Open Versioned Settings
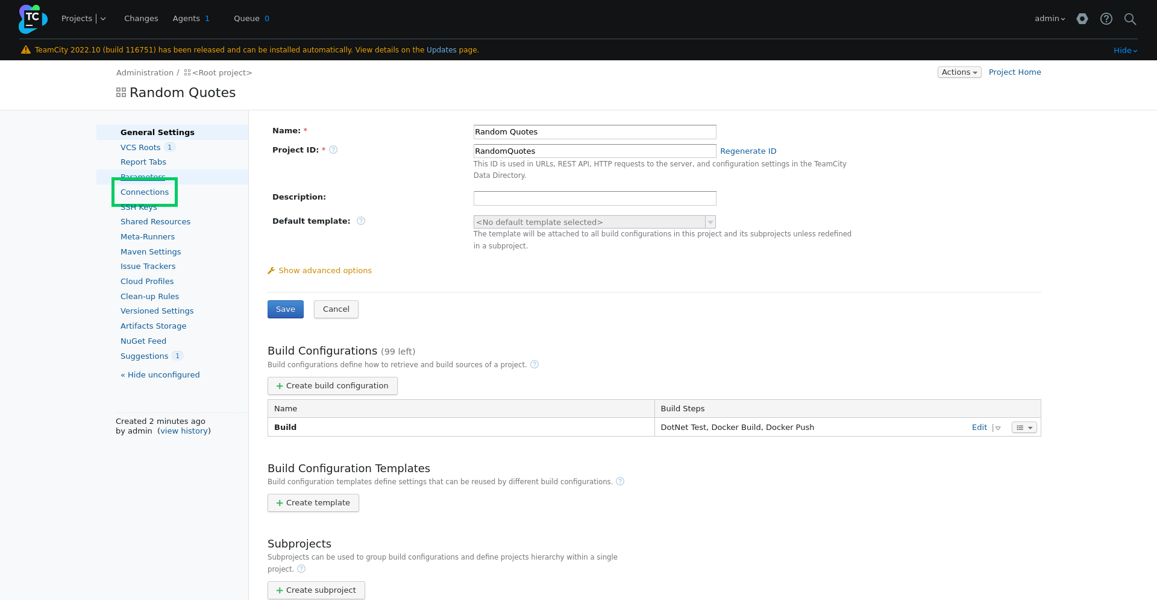This screenshot has height=600, width=1157. coord(157,311)
